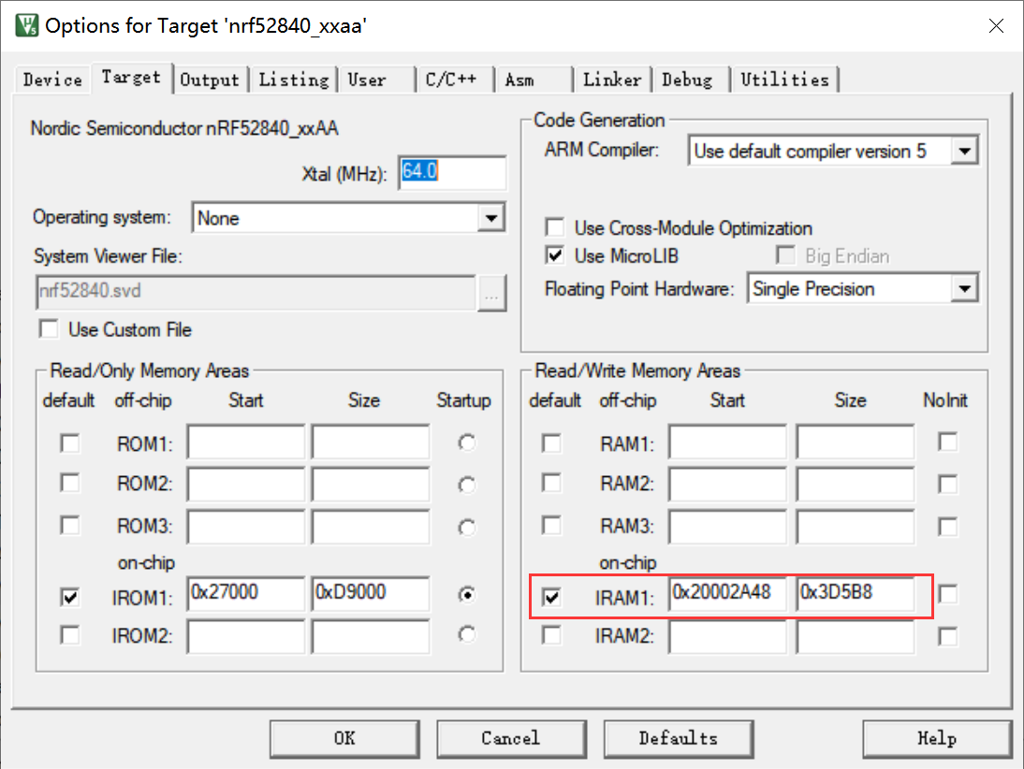This screenshot has height=769, width=1024.
Task: Enable Use Custom File checkbox
Action: [x=49, y=329]
